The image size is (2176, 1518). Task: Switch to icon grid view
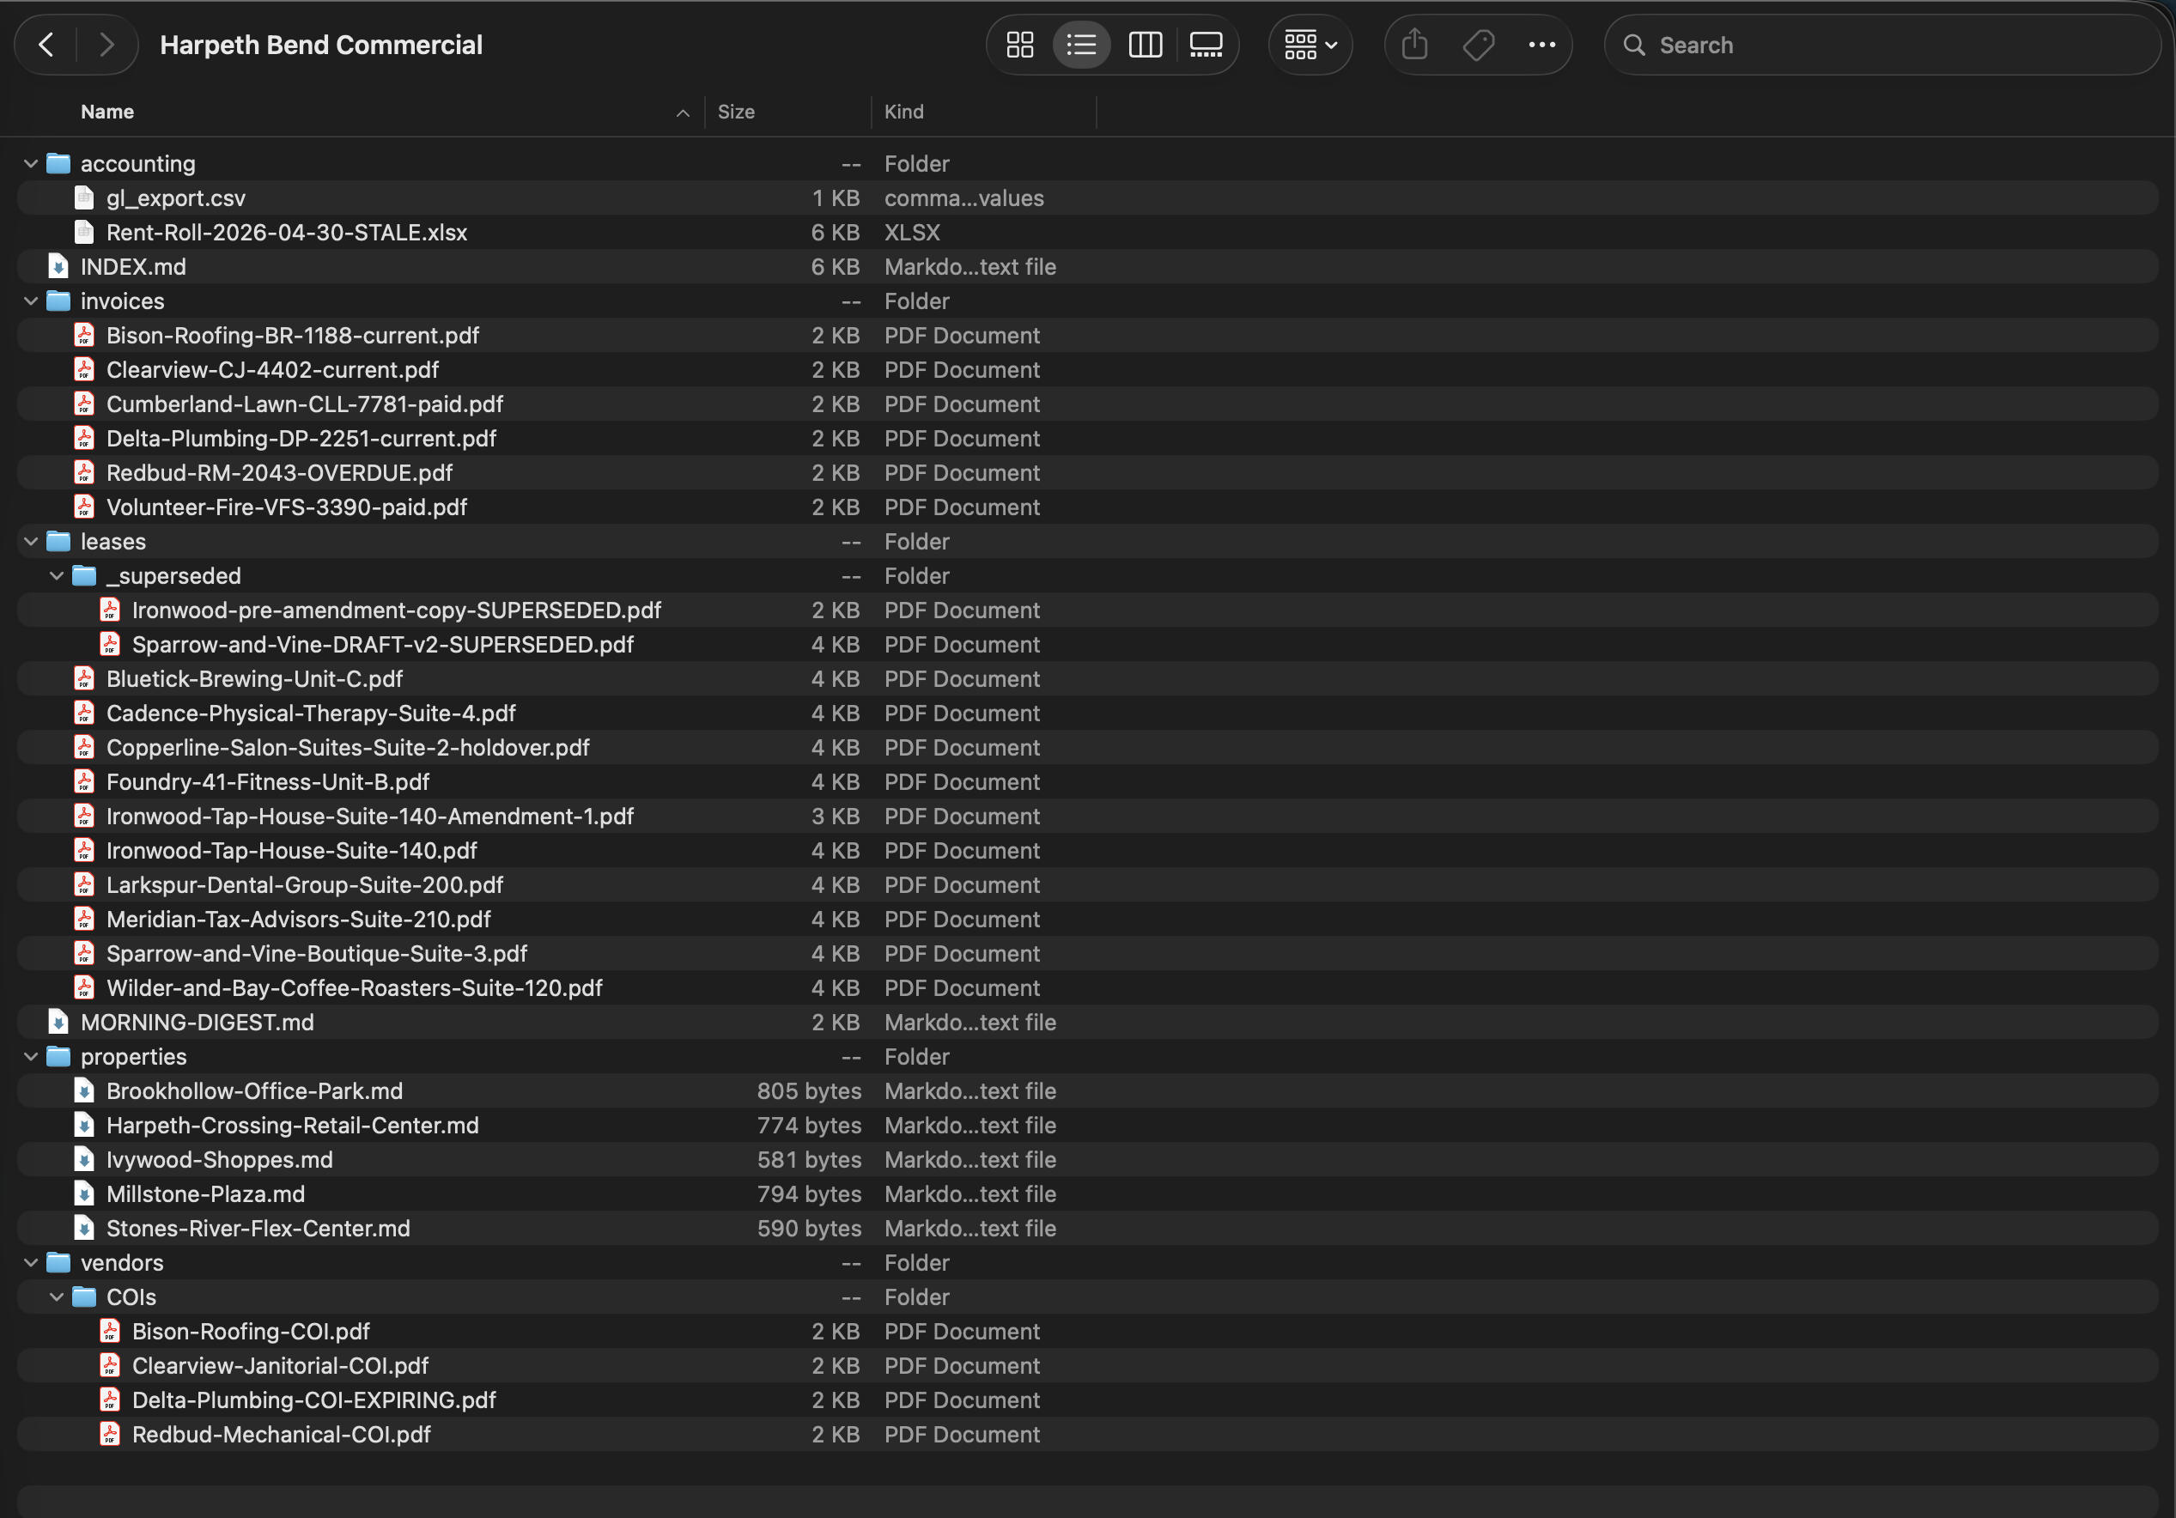pos(1020,45)
